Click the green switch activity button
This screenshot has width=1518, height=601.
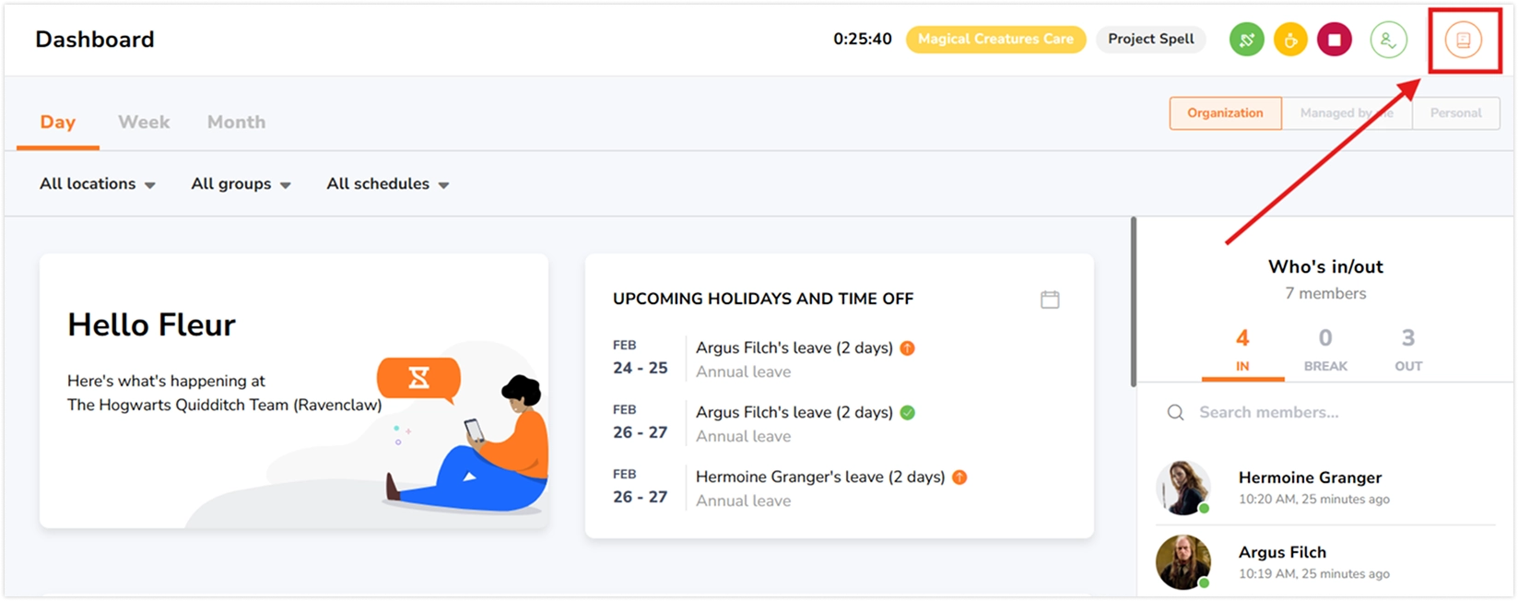pos(1246,40)
